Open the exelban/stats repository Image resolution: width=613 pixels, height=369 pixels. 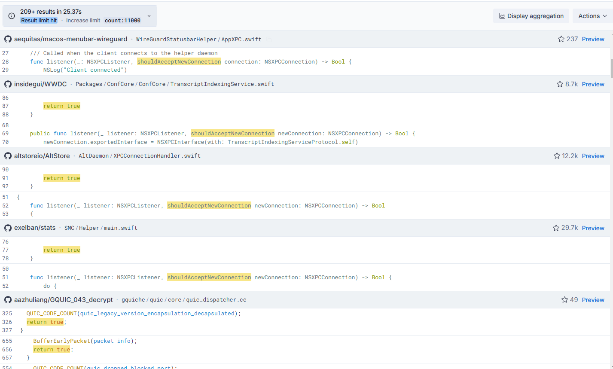click(x=35, y=228)
